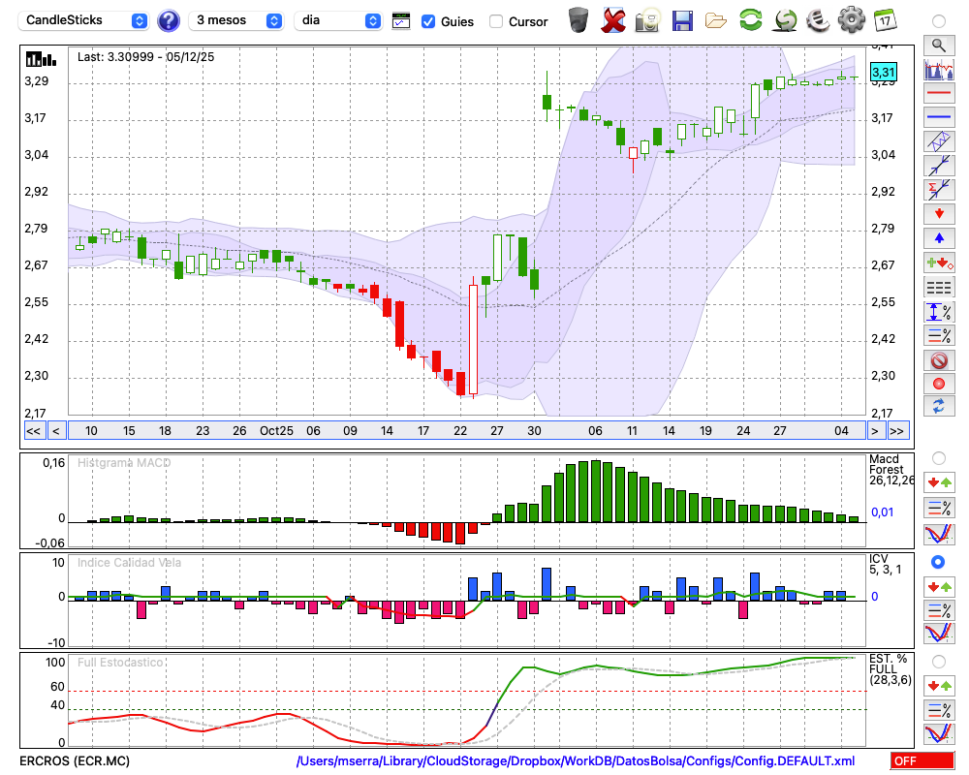The width and height of the screenshot is (969, 775).
Task: Uncheck the Guies checkbox
Action: click(428, 21)
